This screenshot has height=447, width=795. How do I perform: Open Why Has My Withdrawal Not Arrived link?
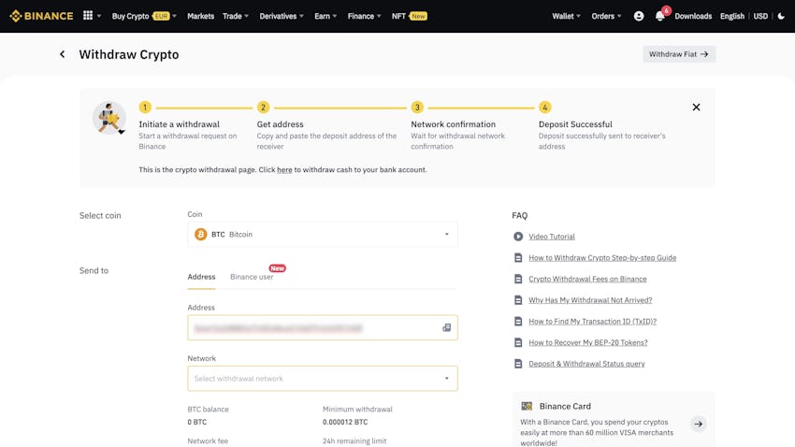click(x=590, y=300)
